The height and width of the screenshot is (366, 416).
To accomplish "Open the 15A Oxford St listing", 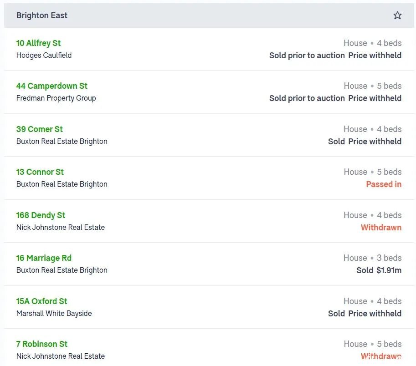I will click(x=41, y=301).
